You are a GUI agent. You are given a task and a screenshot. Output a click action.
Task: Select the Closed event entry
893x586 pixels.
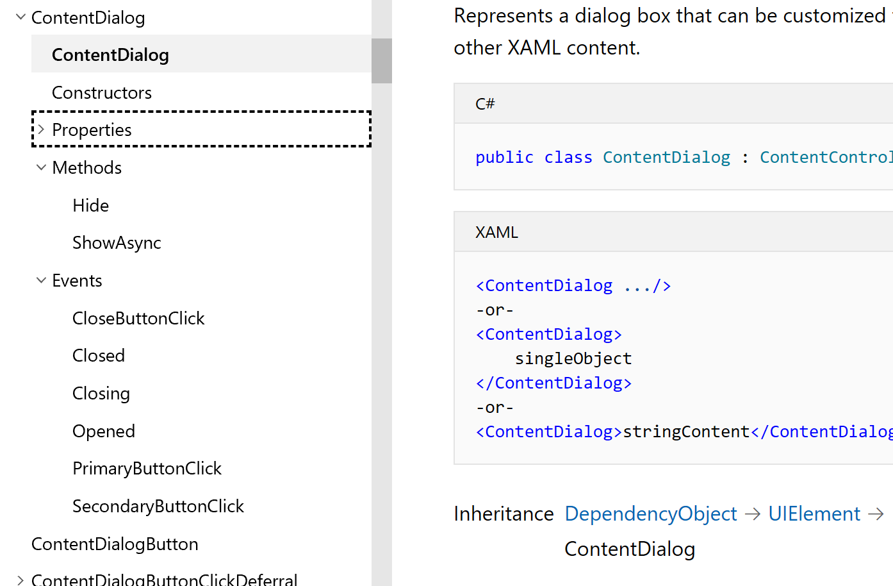[99, 355]
